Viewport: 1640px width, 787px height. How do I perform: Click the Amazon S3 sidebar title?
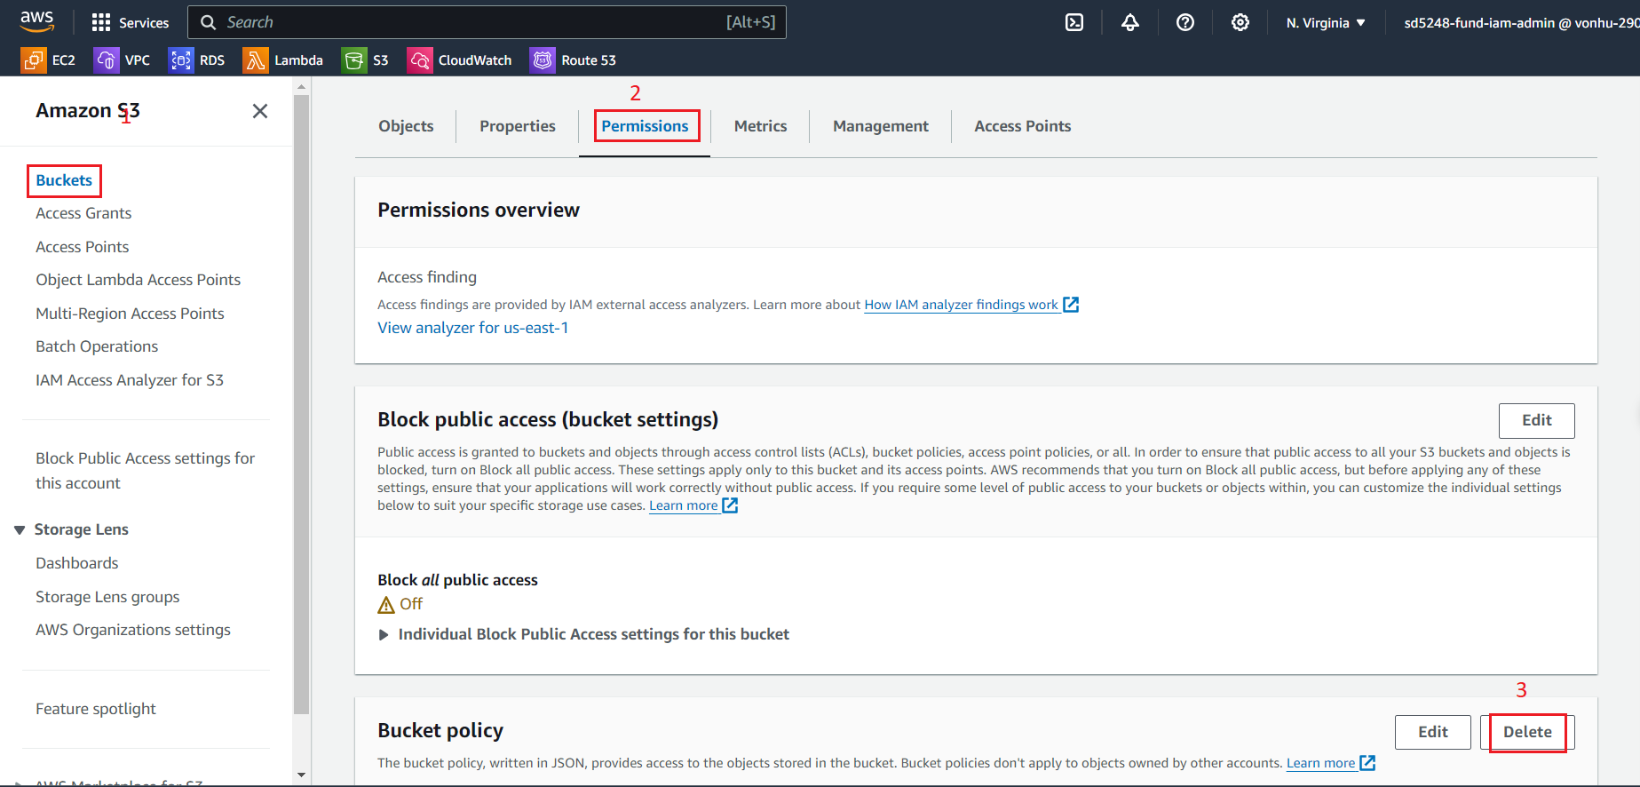88,111
